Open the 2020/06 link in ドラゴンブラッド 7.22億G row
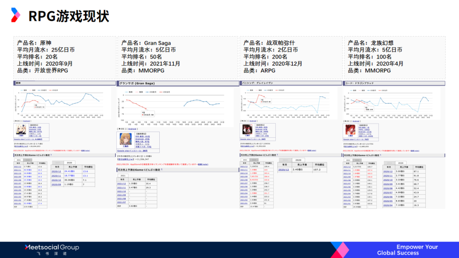The image size is (459, 258). [x=388, y=197]
